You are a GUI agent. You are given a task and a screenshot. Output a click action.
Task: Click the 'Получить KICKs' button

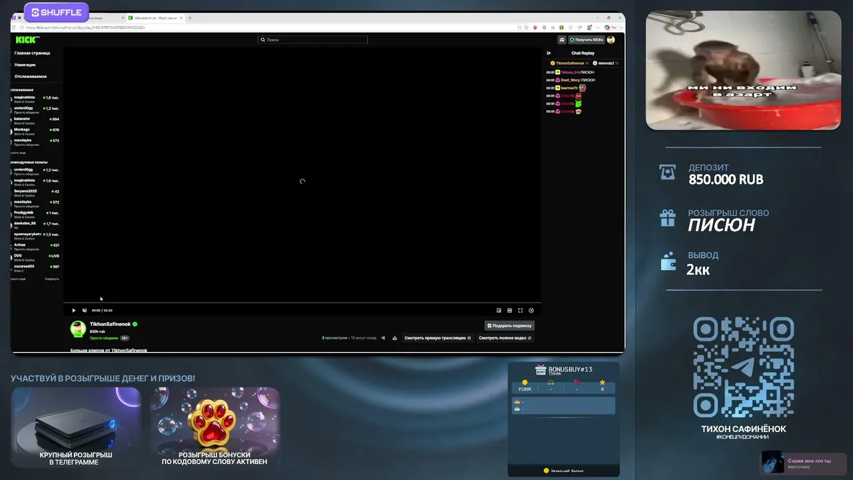coord(586,40)
